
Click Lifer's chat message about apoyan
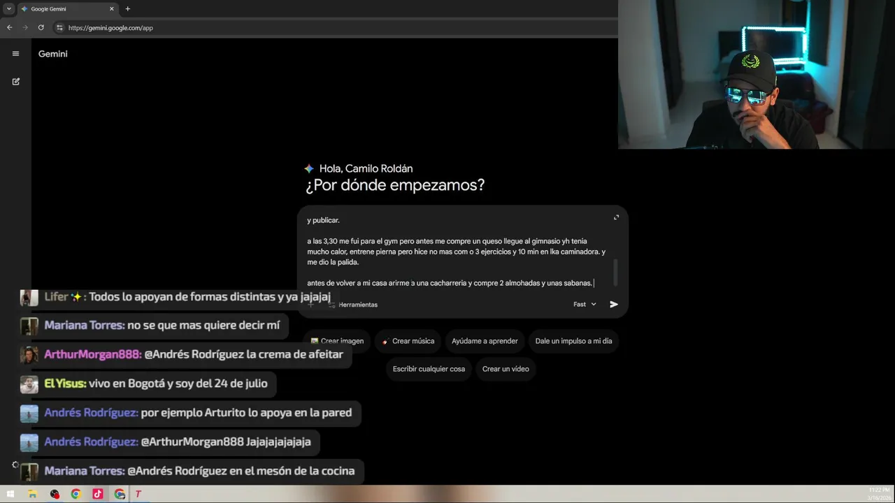pos(188,297)
